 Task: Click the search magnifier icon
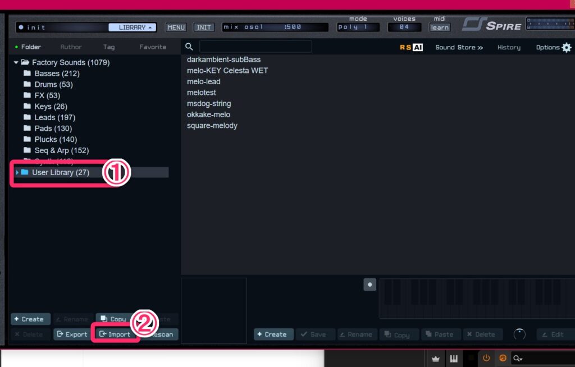(x=189, y=47)
